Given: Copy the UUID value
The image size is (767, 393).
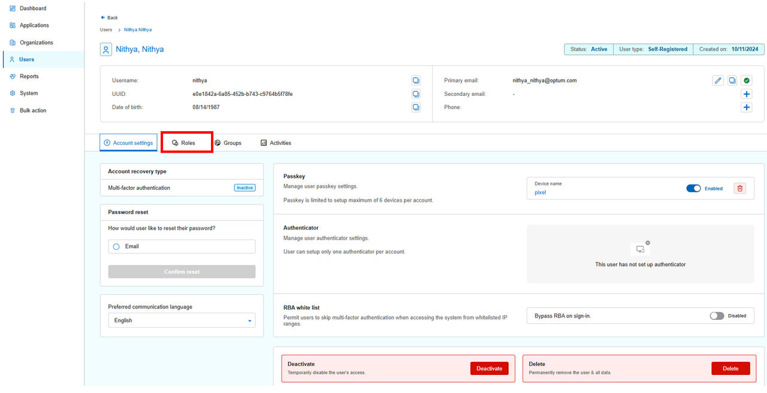Looking at the screenshot, I should click(x=416, y=94).
